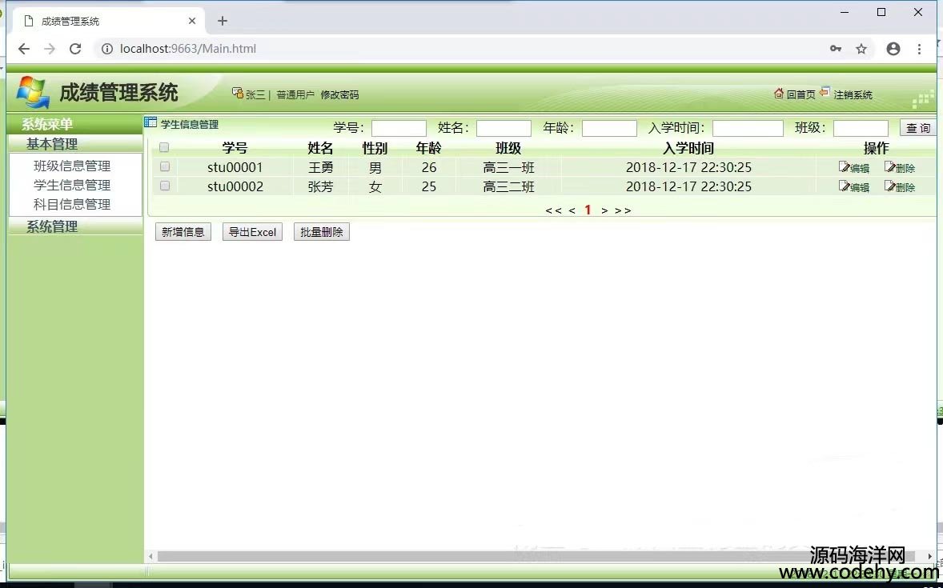This screenshot has width=943, height=588.
Task: Click the browser address bar URL
Action: (x=187, y=49)
